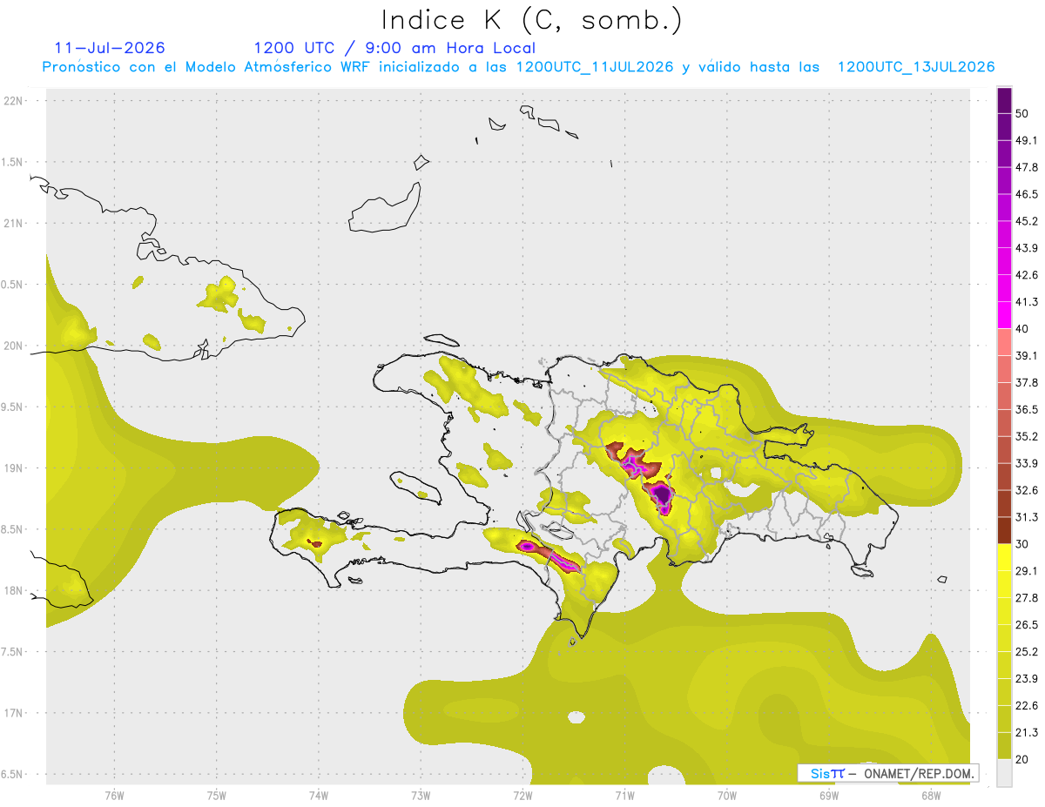Click the '75W' longitude label

[217, 797]
